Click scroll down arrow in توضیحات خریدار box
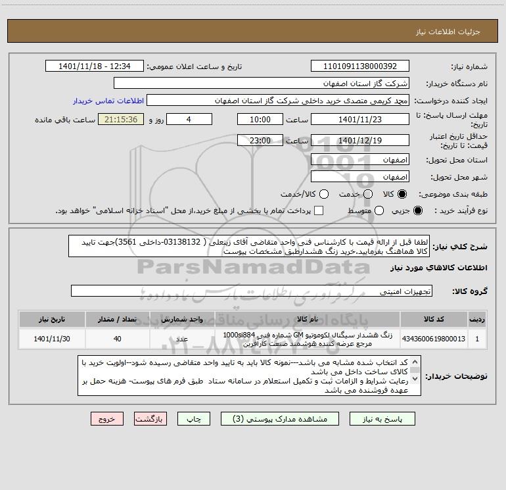506x490 pixels. 415,379
